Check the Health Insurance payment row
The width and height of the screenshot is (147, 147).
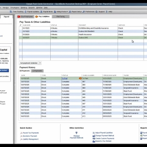click(20, 34)
